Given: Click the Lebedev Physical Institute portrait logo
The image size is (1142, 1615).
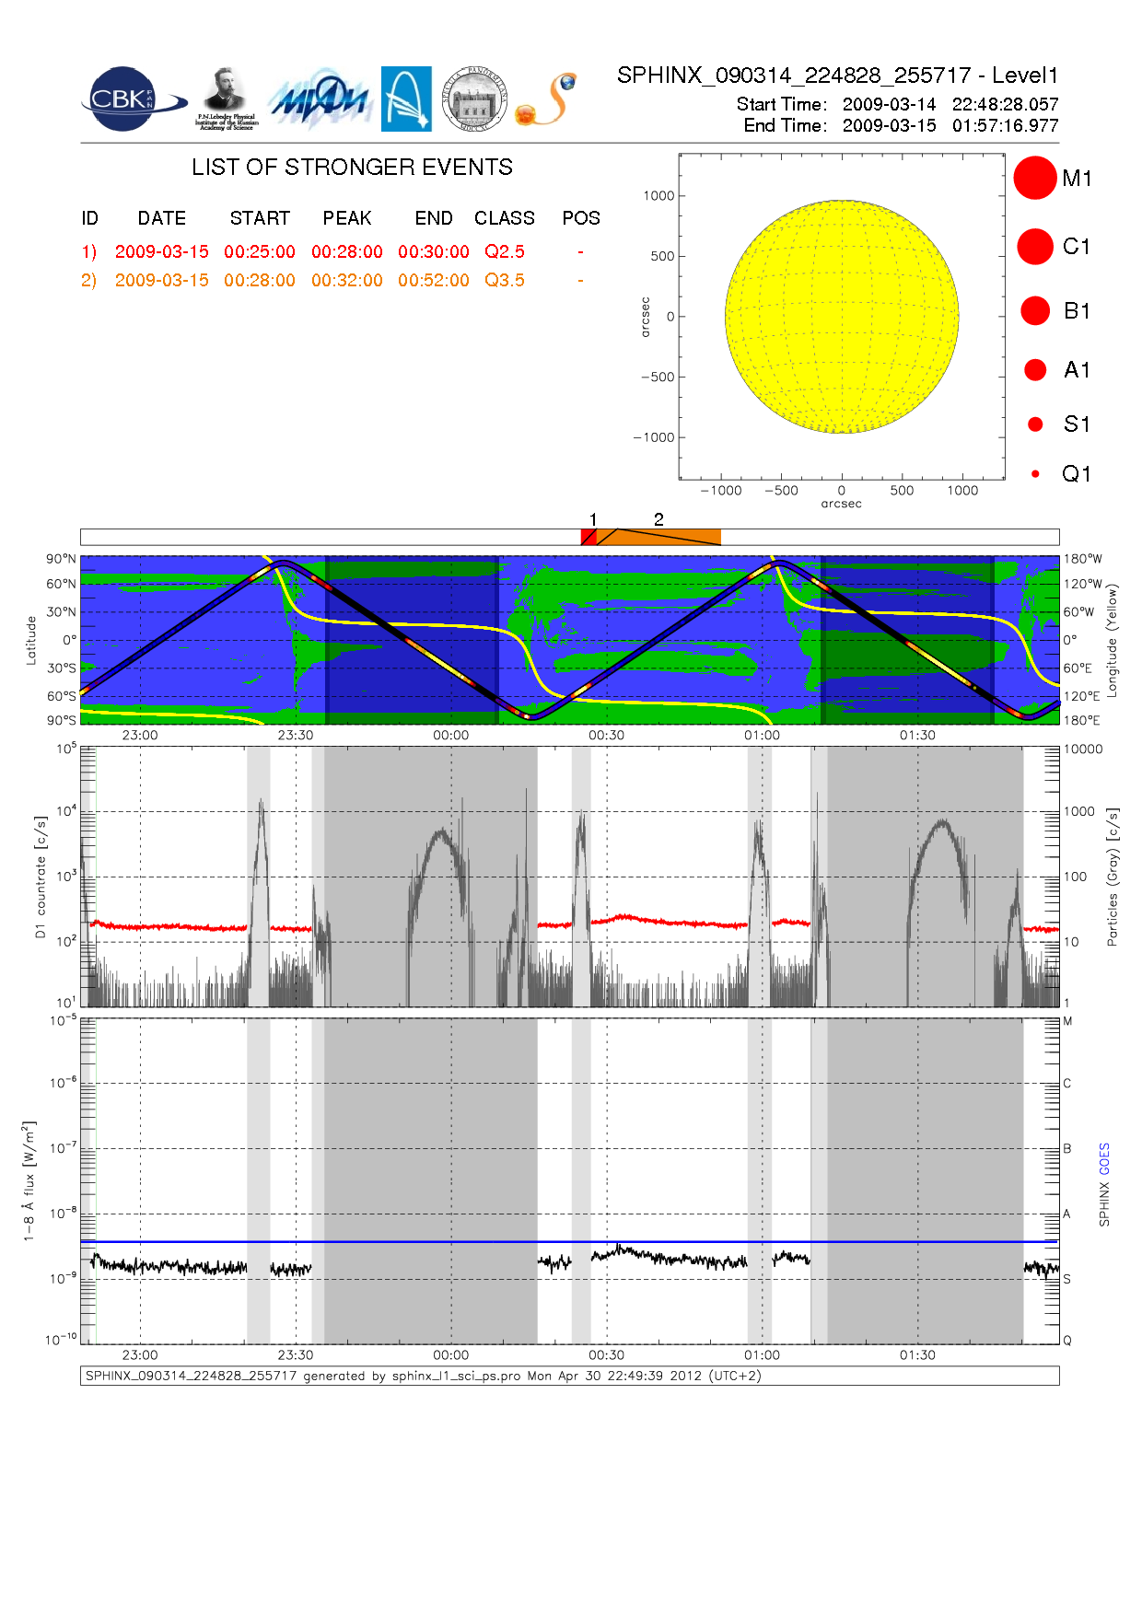Looking at the screenshot, I should coord(226,99).
